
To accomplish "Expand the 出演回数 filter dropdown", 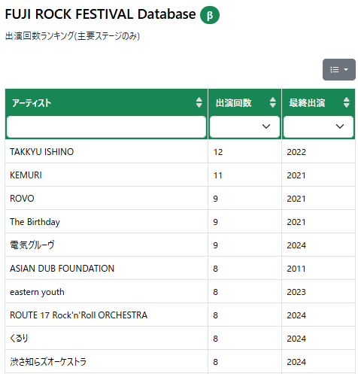I will point(244,126).
